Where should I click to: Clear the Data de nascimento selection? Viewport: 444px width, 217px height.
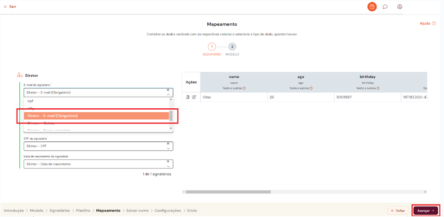click(168, 161)
